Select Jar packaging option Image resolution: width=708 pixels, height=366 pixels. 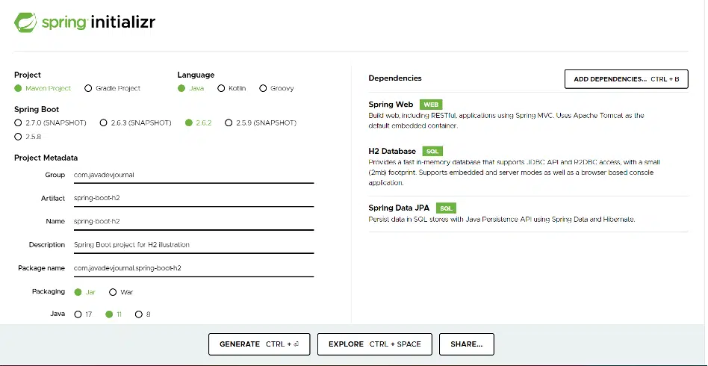[x=78, y=292]
